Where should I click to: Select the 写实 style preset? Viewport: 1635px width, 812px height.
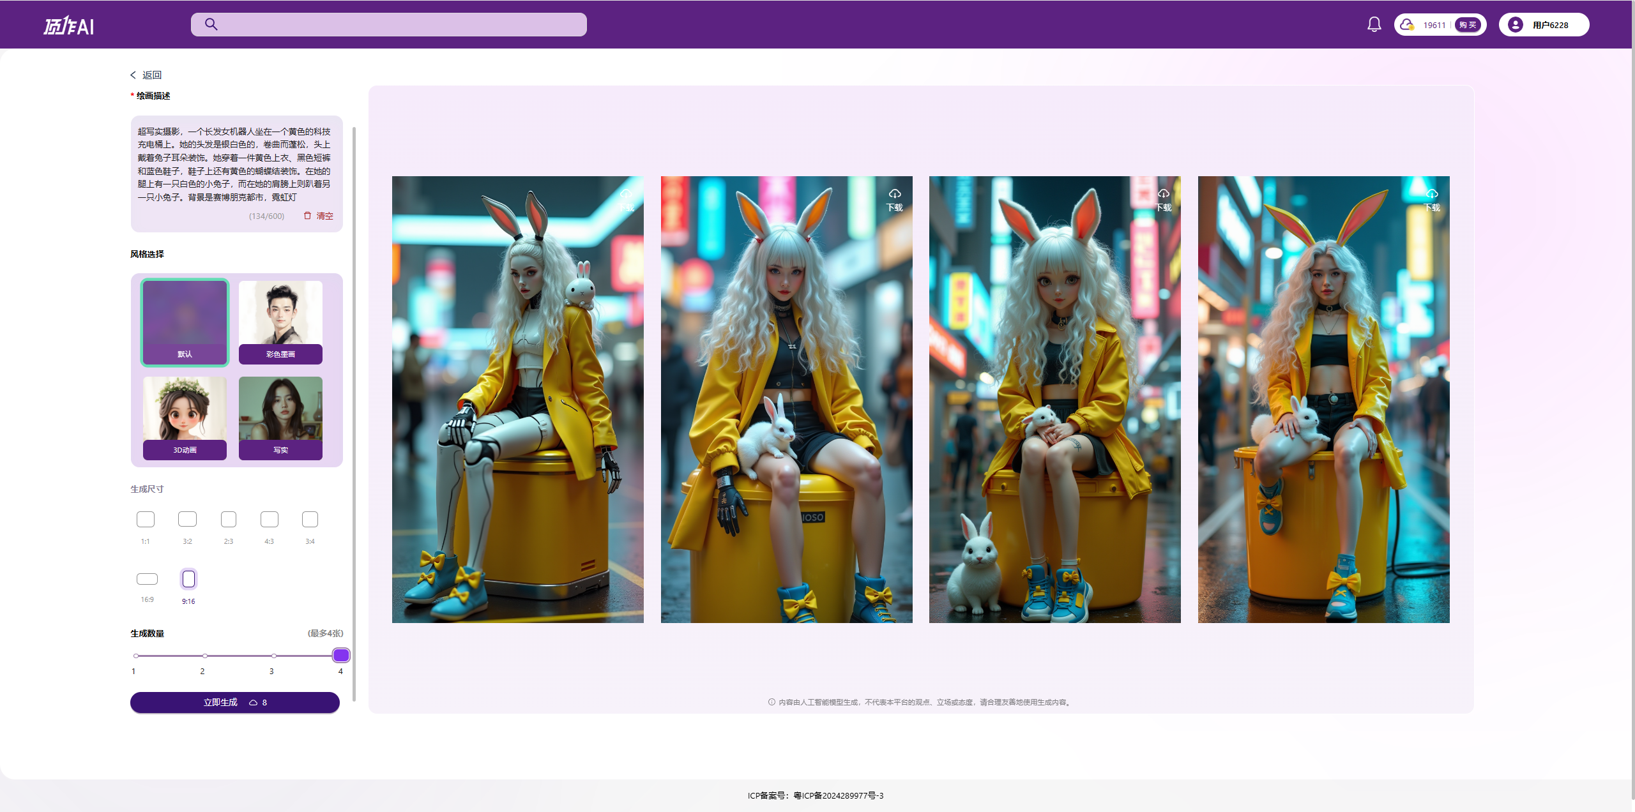click(280, 418)
